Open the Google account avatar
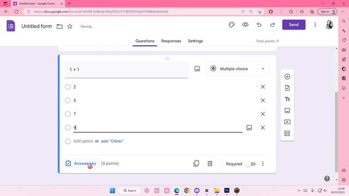Viewport: 349px width, 196px height. coord(329,24)
